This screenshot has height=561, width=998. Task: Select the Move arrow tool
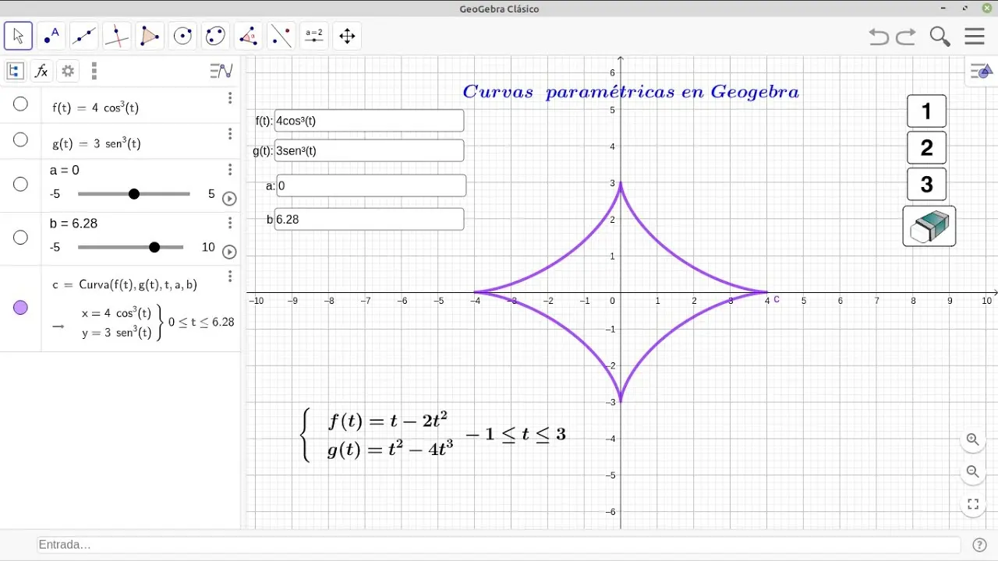click(x=19, y=36)
